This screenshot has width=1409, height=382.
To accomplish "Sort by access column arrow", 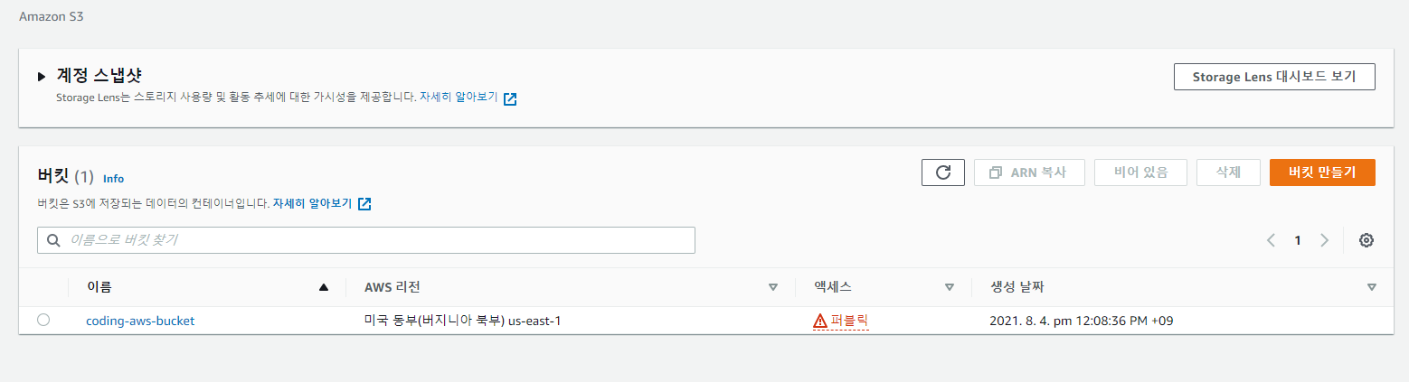I will [950, 287].
